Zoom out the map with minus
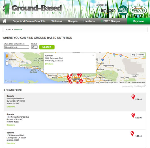 7,64
